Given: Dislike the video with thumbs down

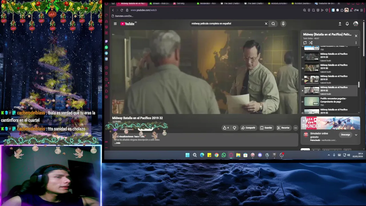Looking at the screenshot, I should pos(234,128).
